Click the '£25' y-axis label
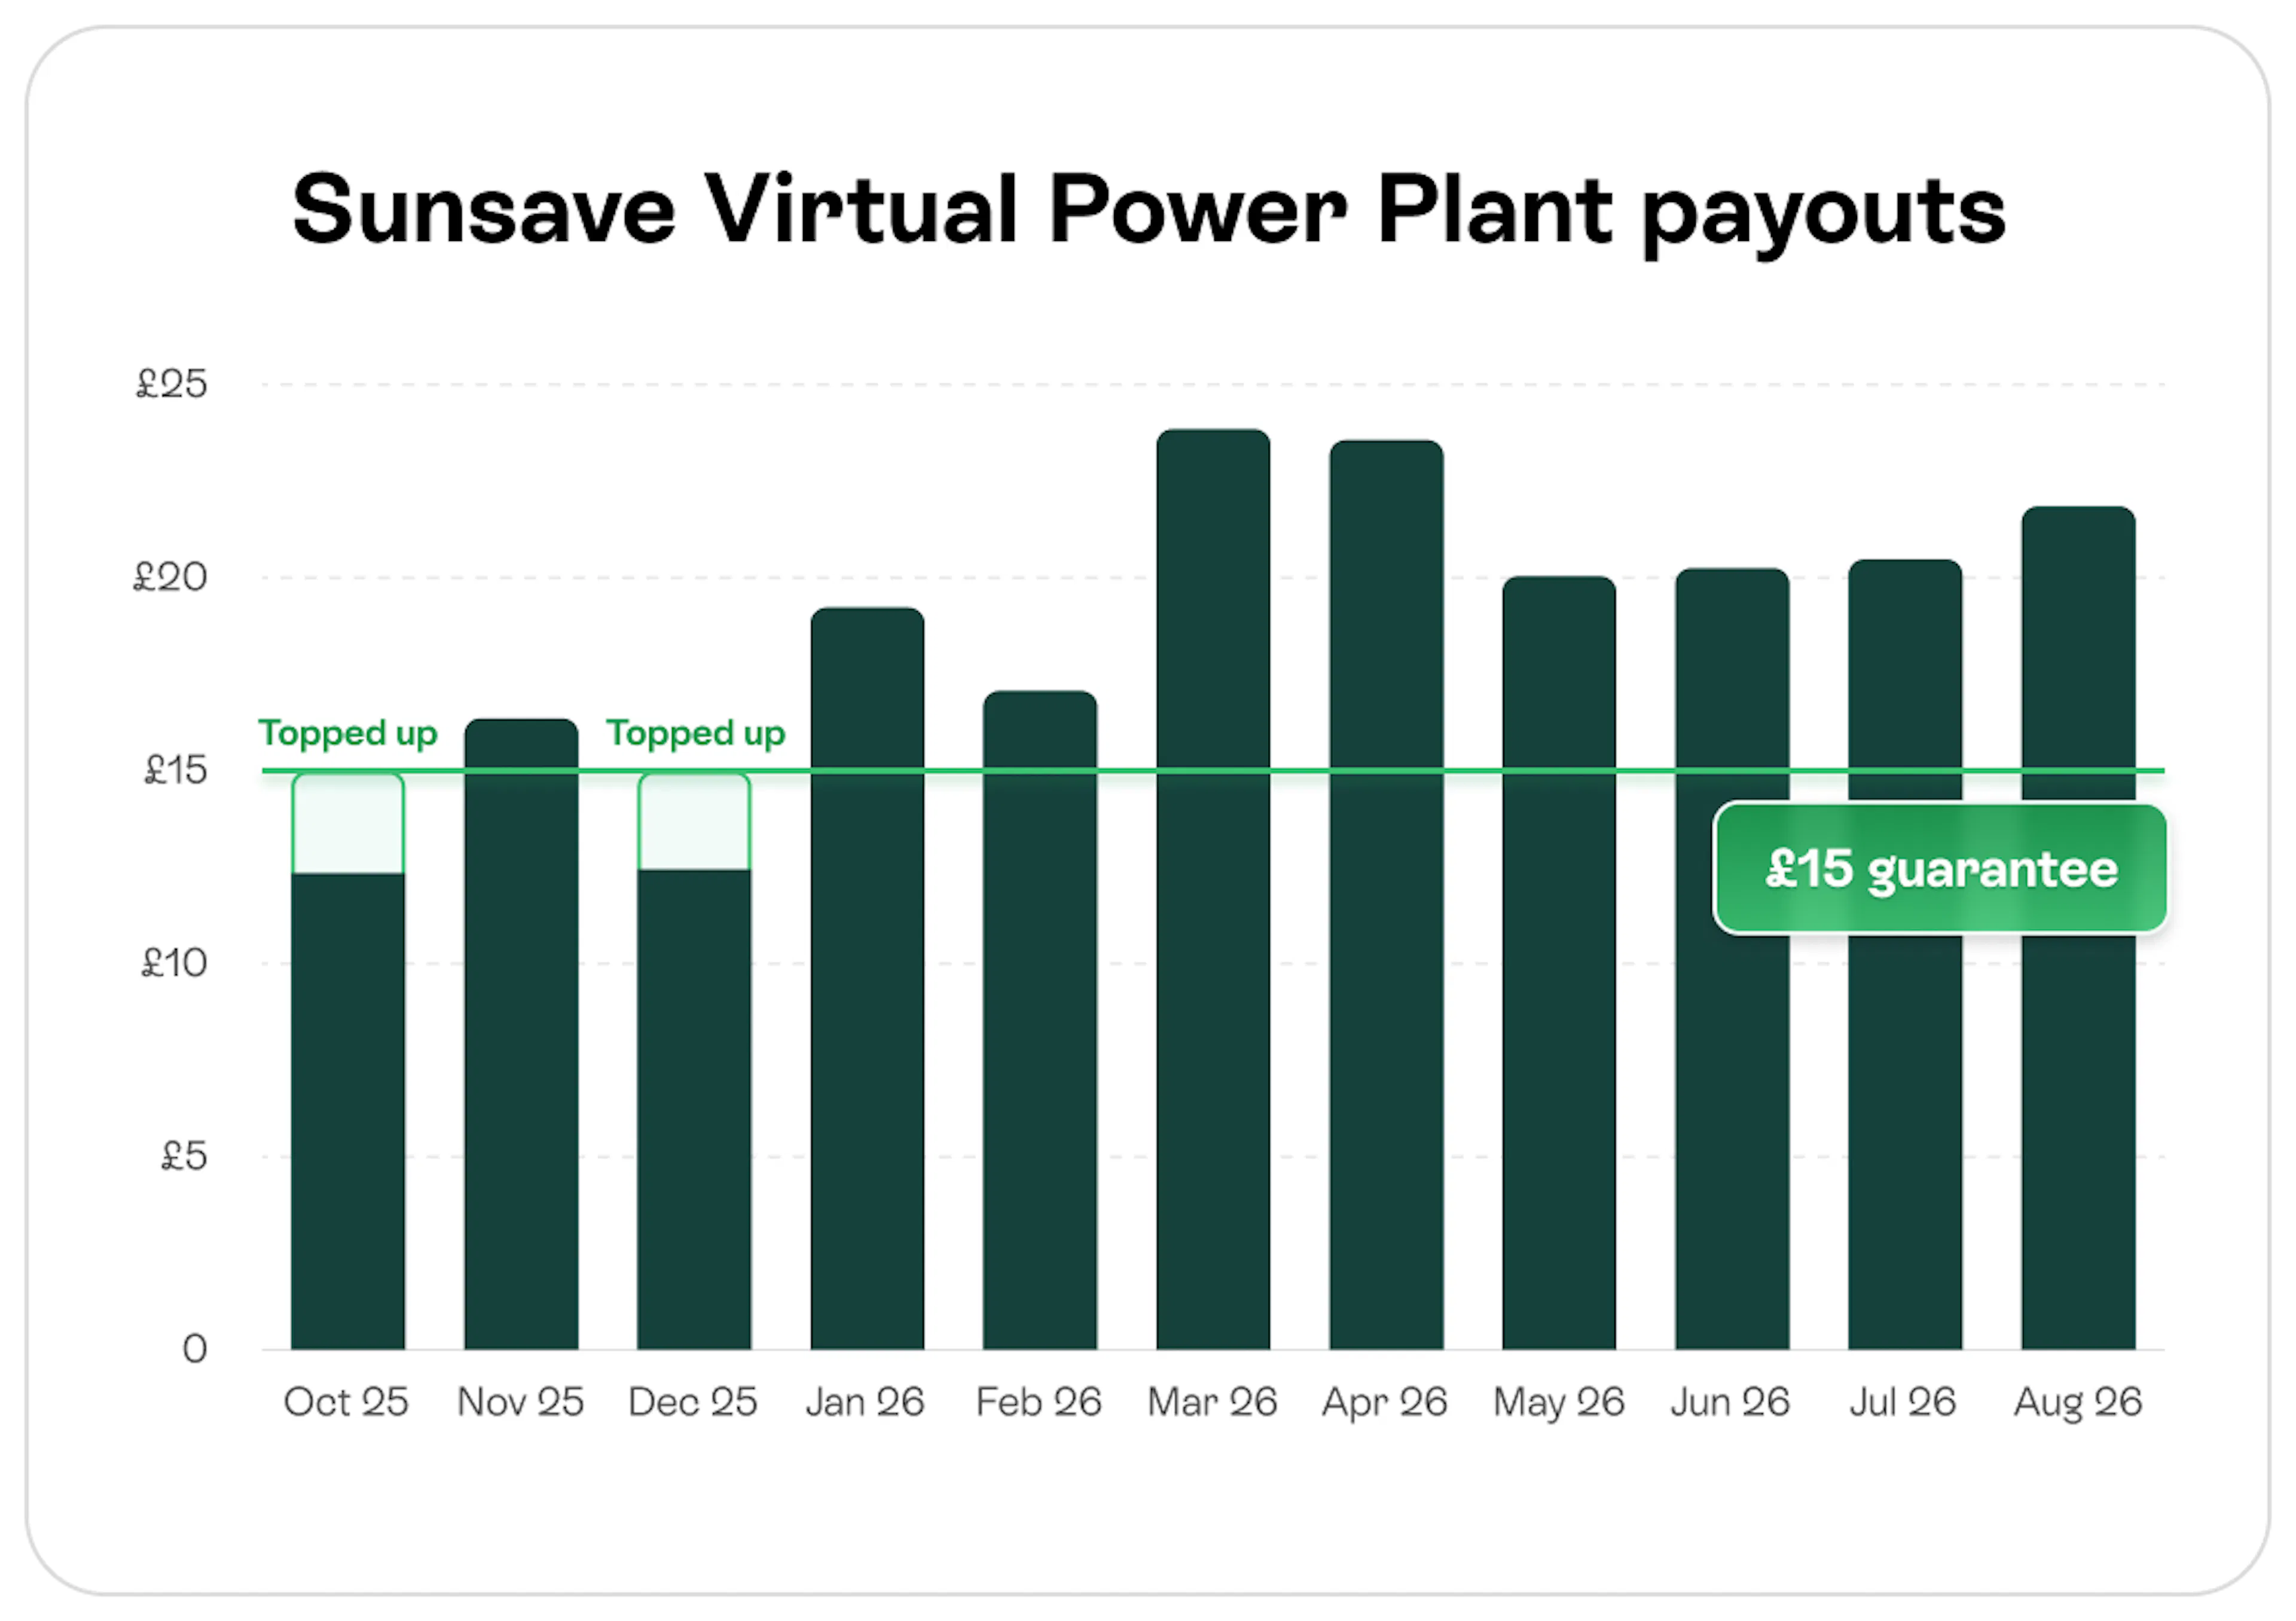Screen dimensions: 2296x1621 click(x=172, y=384)
